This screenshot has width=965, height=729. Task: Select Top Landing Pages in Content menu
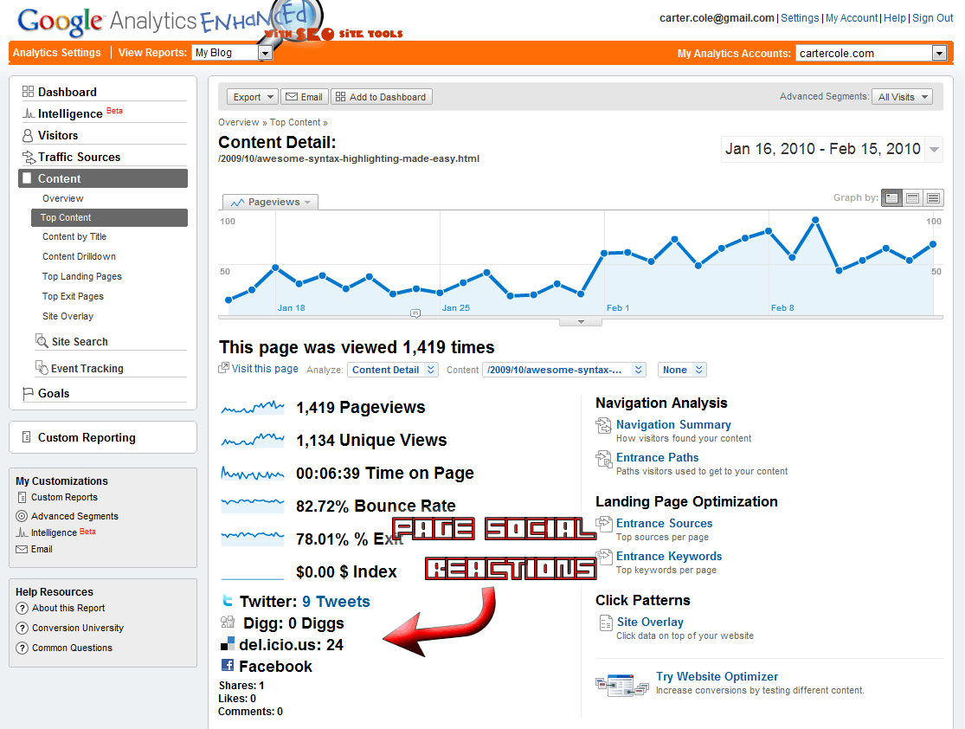coord(82,276)
